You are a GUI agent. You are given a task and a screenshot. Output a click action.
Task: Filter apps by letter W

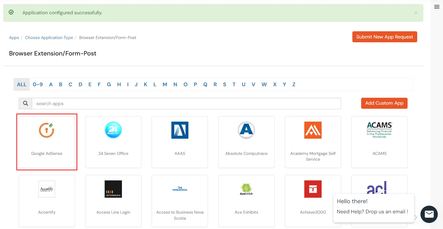point(264,85)
